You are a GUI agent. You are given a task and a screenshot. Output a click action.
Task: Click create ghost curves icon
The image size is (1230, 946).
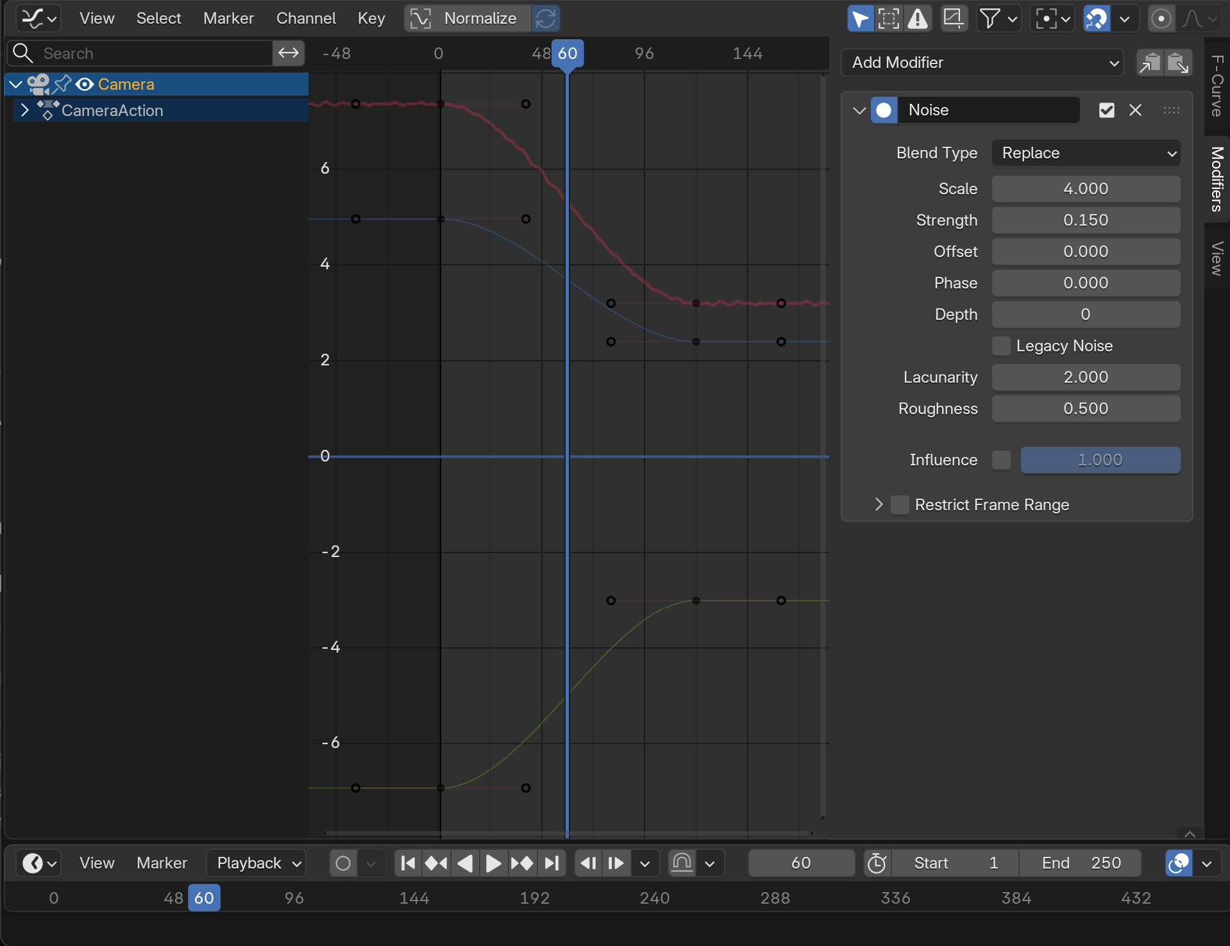(954, 19)
